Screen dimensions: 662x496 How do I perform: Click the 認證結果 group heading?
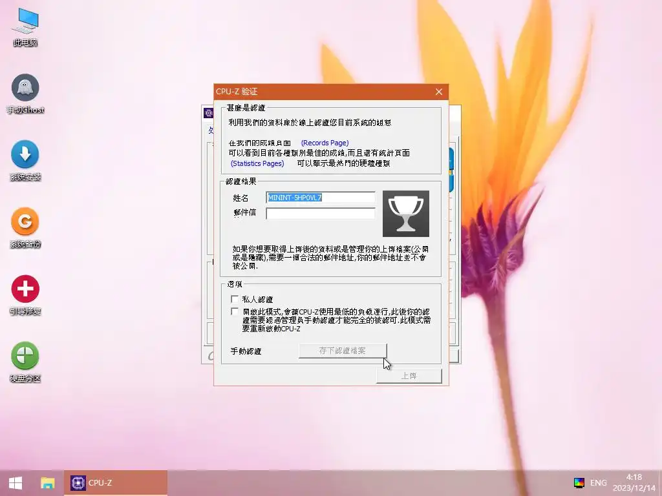click(241, 181)
